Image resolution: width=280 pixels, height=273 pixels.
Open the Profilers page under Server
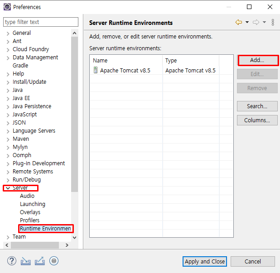[29, 220]
